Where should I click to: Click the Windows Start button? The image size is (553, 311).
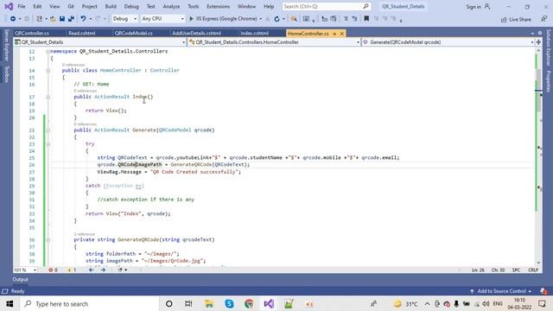pyautogui.click(x=10, y=303)
